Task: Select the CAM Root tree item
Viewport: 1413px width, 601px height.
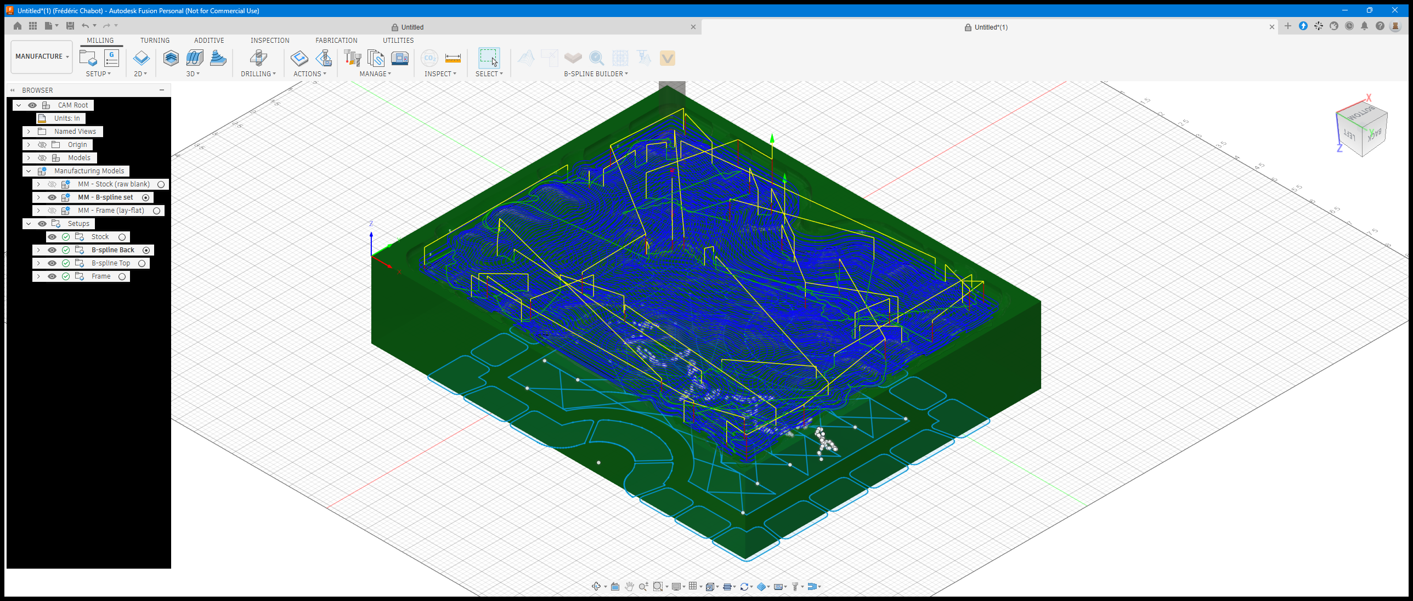Action: (73, 105)
